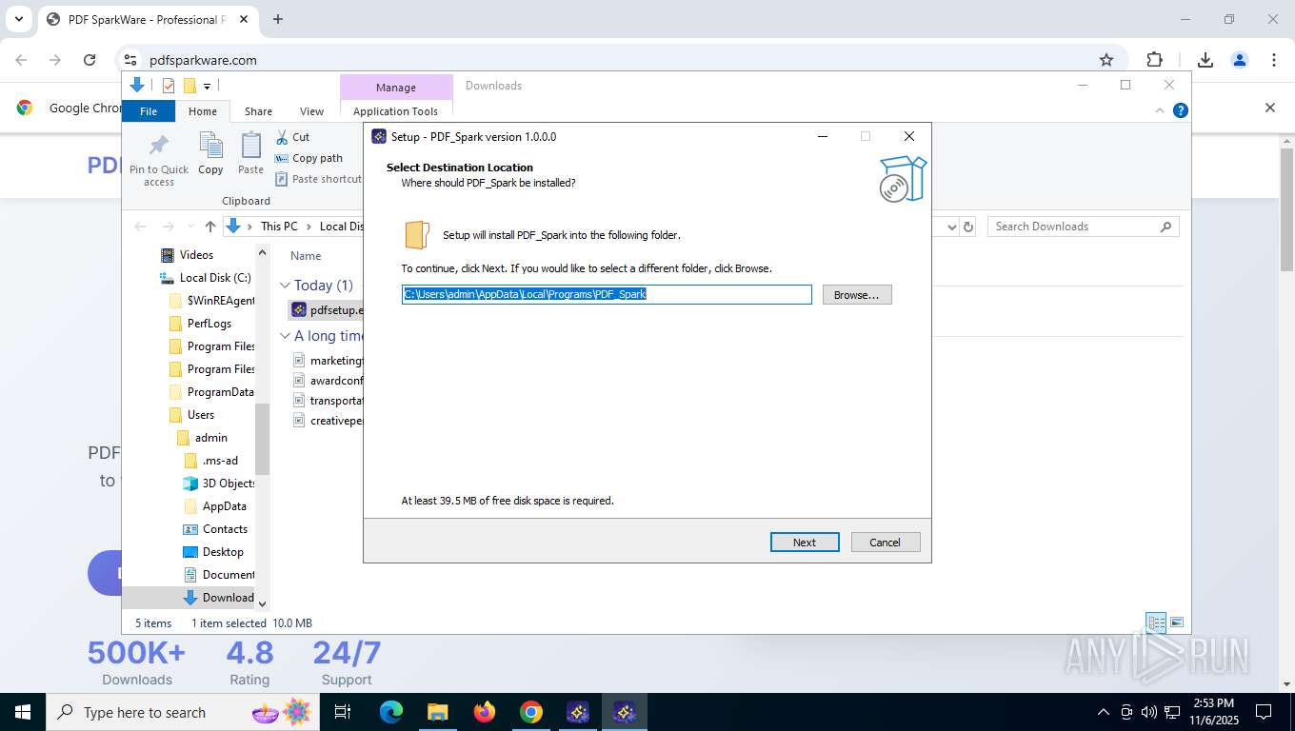Collapse the Explorer ribbon chevron
The image size is (1295, 731).
pyautogui.click(x=1160, y=110)
